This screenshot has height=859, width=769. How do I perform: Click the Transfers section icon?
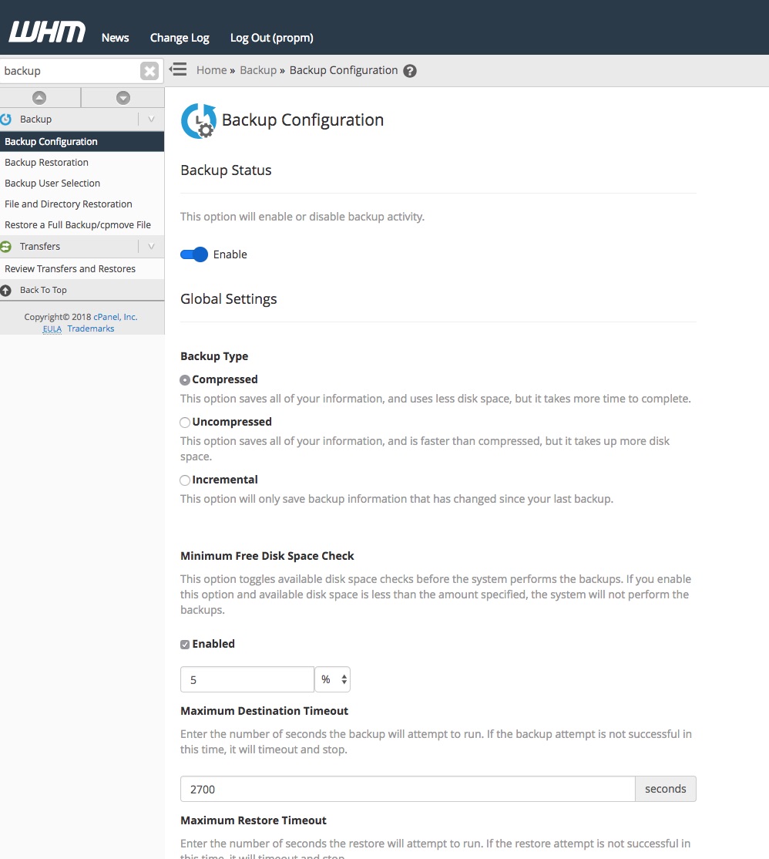click(6, 247)
